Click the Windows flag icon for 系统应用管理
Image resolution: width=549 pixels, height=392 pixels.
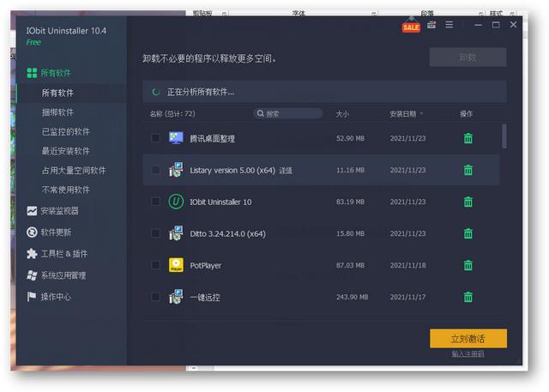32,275
